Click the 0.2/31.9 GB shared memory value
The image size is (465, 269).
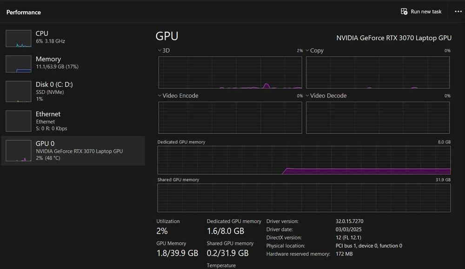click(x=227, y=253)
